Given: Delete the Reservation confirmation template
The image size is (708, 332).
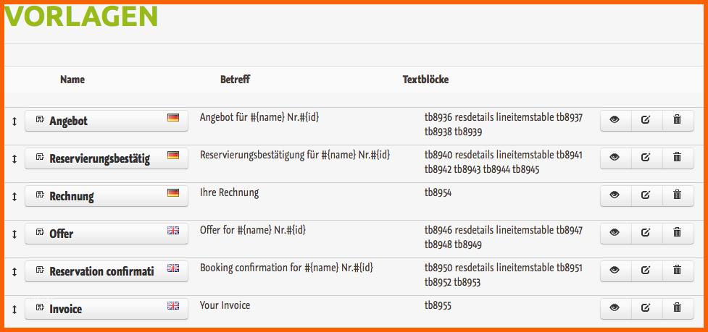Looking at the screenshot, I should tap(678, 271).
